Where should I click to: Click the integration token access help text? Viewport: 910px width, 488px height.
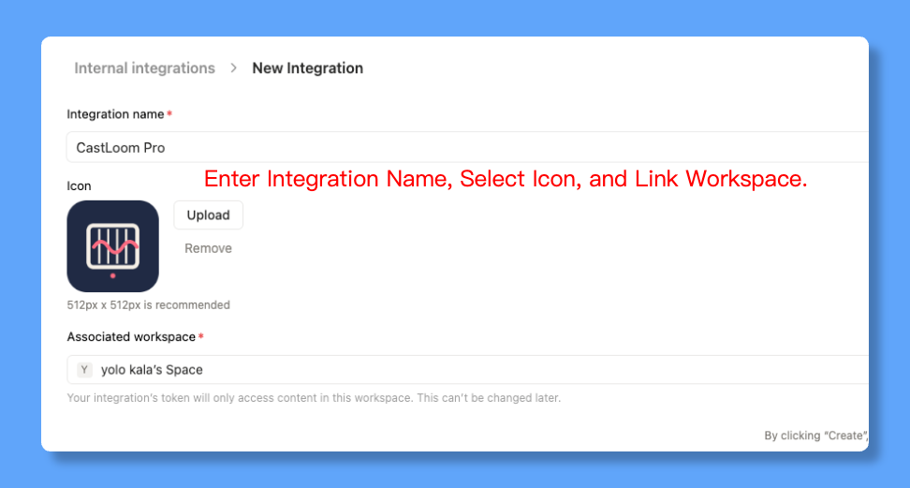pyautogui.click(x=314, y=398)
